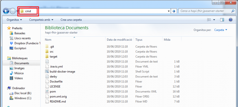The height and width of the screenshot is (107, 238).
Task: Click Crea una carpeta button
Action: [71, 20]
